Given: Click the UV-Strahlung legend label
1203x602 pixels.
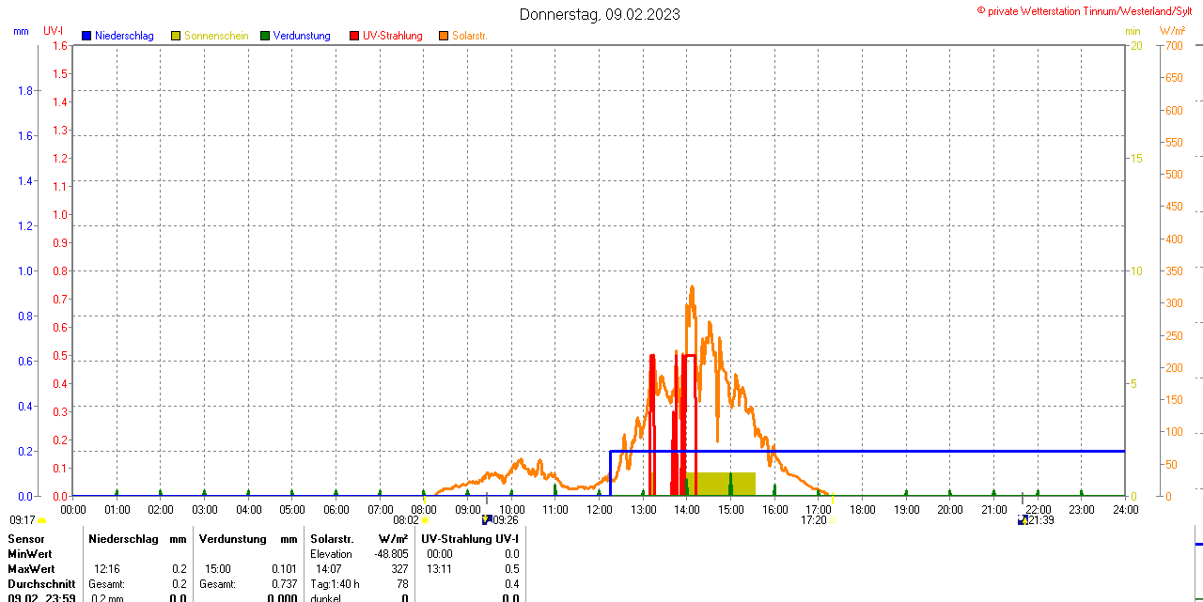Looking at the screenshot, I should (393, 36).
